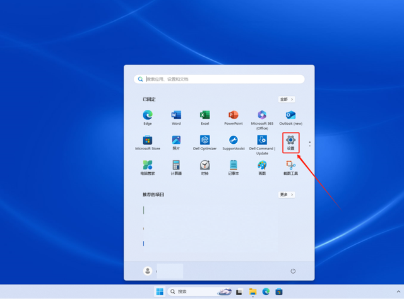Click the Windows Start button on taskbar
The width and height of the screenshot is (404, 299).
(x=160, y=291)
